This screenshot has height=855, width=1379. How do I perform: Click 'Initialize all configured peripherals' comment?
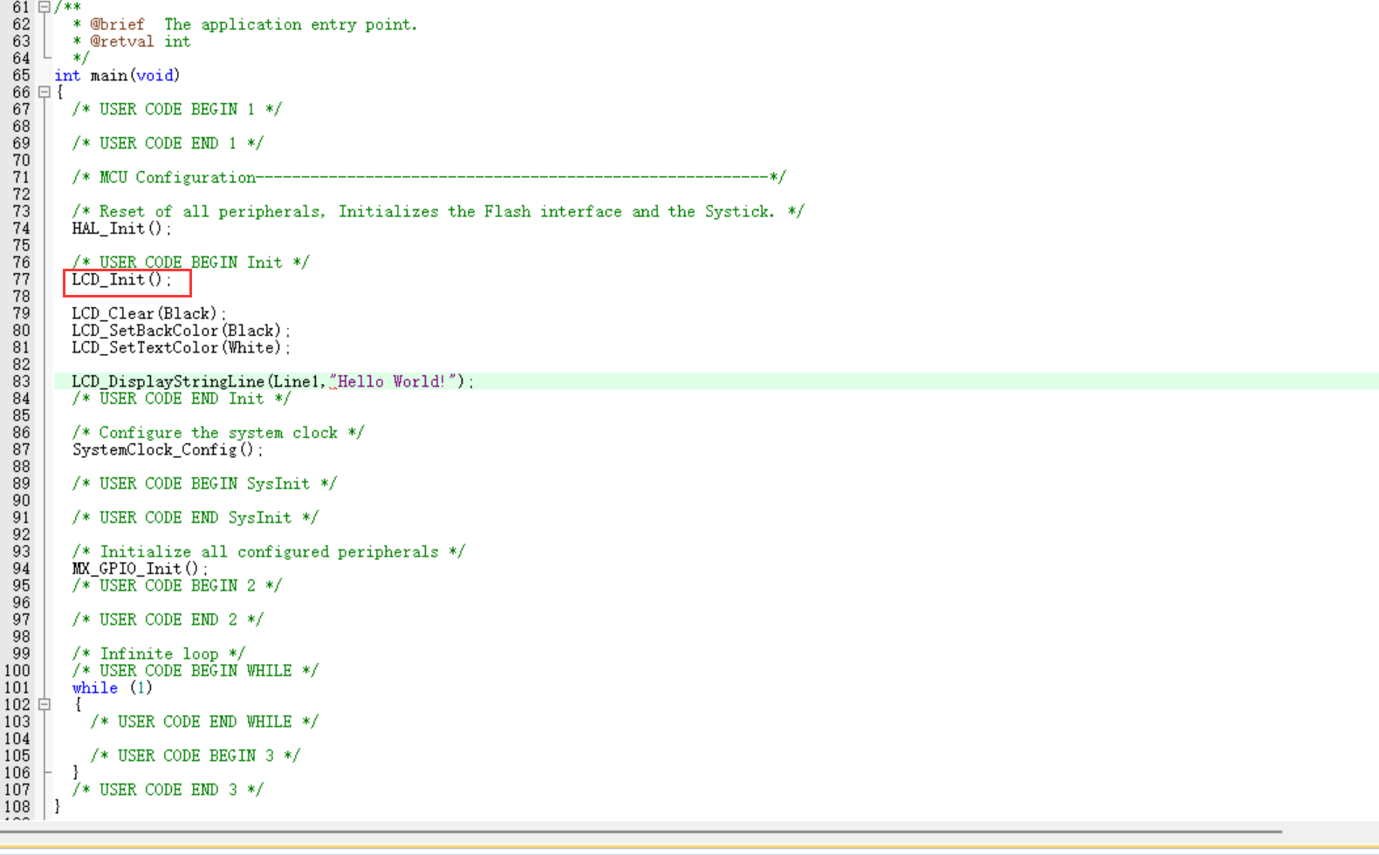pyautogui.click(x=269, y=551)
